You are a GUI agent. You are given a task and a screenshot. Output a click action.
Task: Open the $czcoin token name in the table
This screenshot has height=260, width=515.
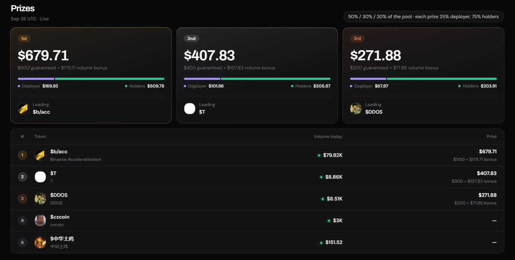[x=60, y=217]
